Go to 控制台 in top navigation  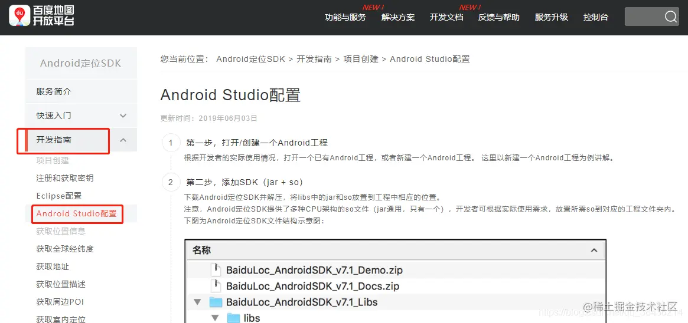596,18
